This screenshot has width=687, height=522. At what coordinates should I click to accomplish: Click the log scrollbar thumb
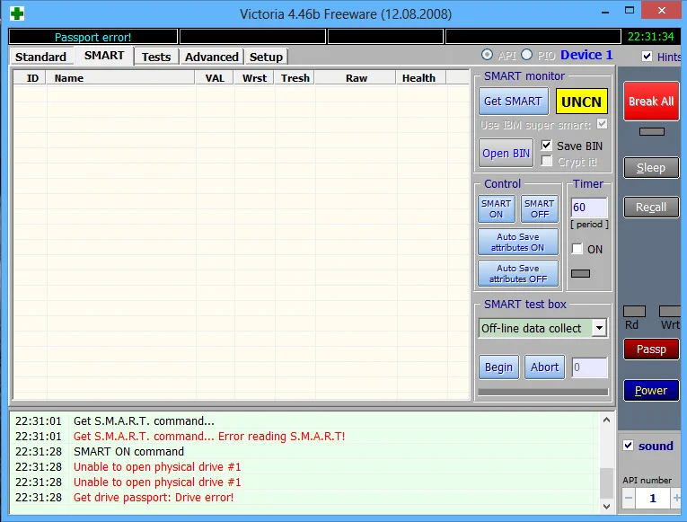click(606, 483)
